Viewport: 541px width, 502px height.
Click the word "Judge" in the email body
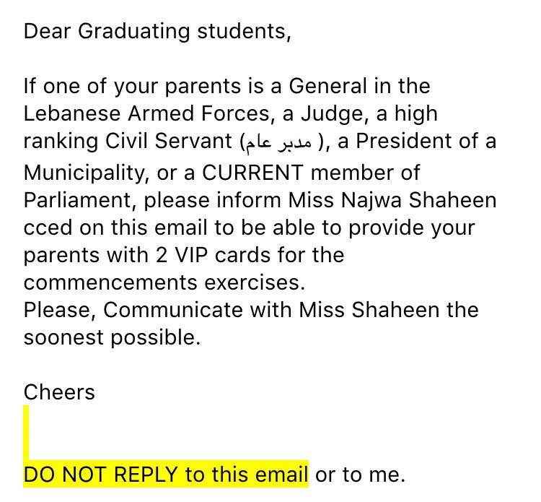pyautogui.click(x=332, y=114)
